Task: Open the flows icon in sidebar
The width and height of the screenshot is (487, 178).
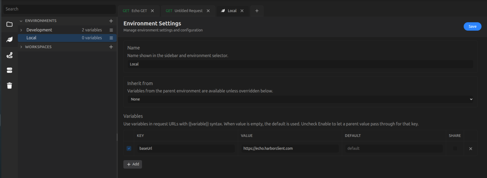Action: tap(10, 55)
